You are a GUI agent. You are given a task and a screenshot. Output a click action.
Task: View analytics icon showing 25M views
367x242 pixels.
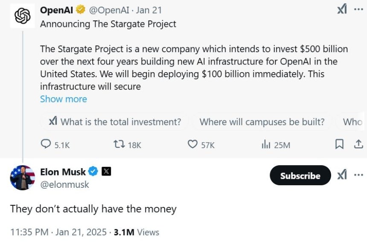[266, 144]
